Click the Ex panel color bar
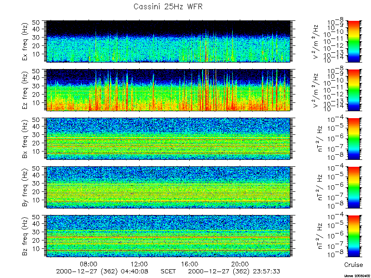This screenshot has height=278, width=371. click(354, 41)
